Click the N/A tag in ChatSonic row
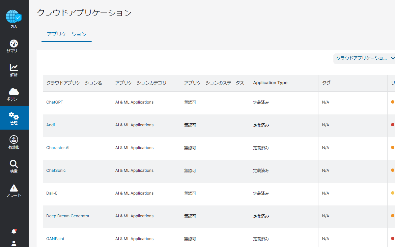395x247 pixels. coord(325,170)
